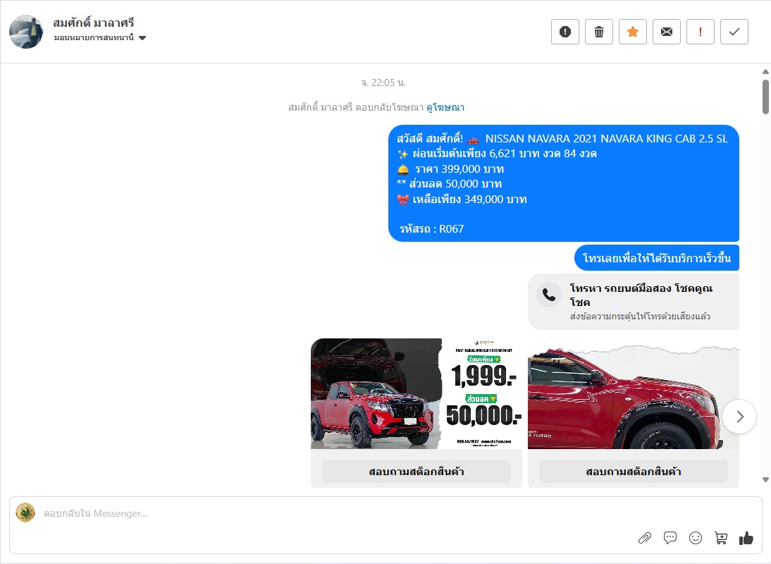Open first Navara promo image 1,999

[416, 393]
